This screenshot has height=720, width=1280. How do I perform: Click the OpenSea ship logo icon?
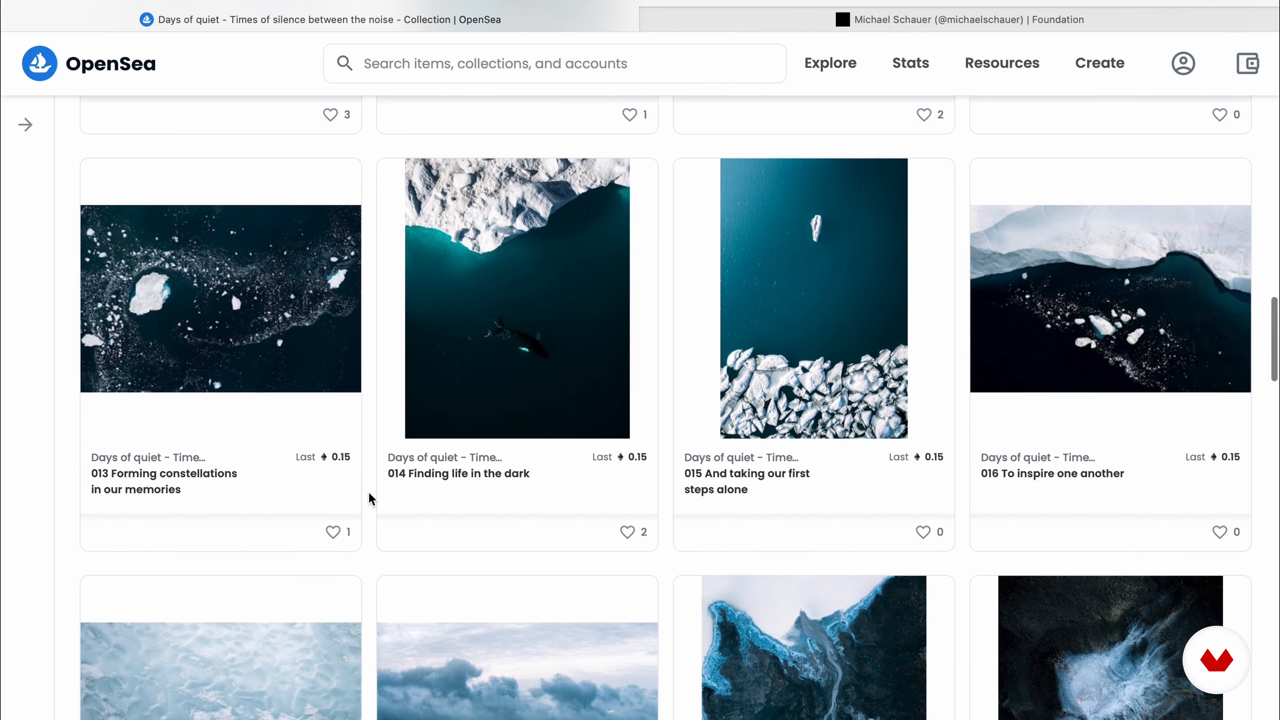40,64
